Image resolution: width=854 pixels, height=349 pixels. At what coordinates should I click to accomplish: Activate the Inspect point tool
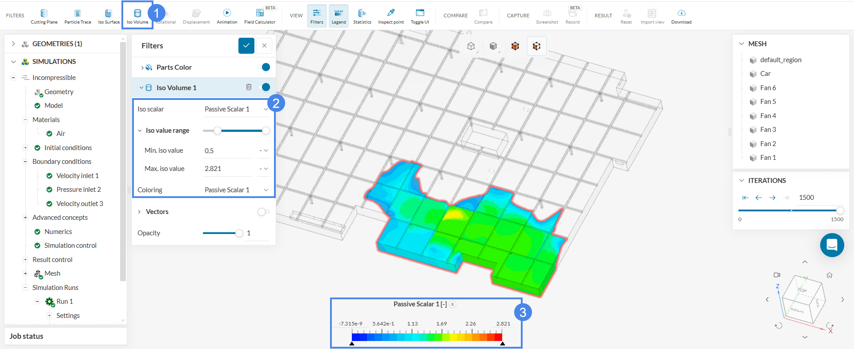coord(391,16)
